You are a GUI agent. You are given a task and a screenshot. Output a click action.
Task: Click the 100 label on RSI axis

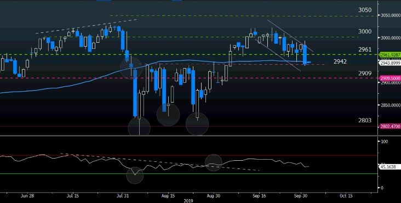click(385, 142)
